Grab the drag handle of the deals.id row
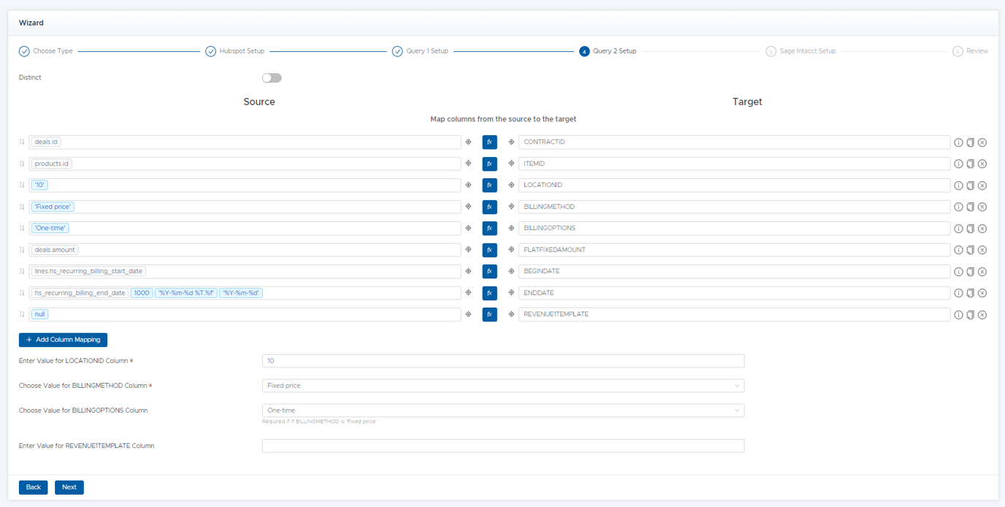 22,142
